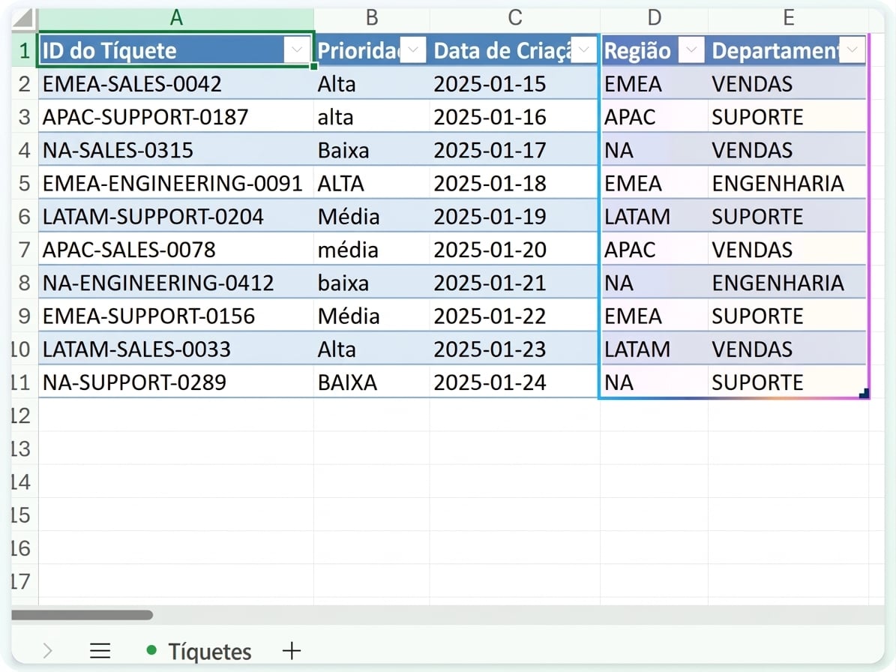896x672 pixels.
Task: Open the Região column filter dropdown
Action: click(691, 50)
